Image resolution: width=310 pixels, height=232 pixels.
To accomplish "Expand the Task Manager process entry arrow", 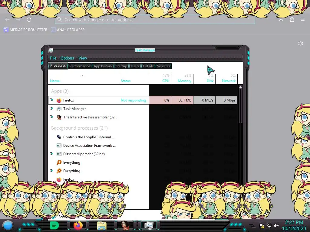I will 52,108.
